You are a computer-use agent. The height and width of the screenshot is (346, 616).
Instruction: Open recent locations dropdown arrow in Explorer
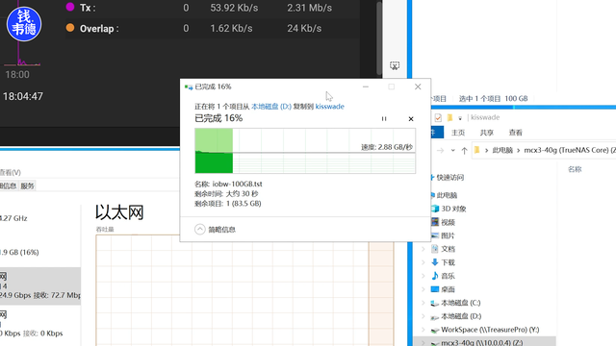453,150
